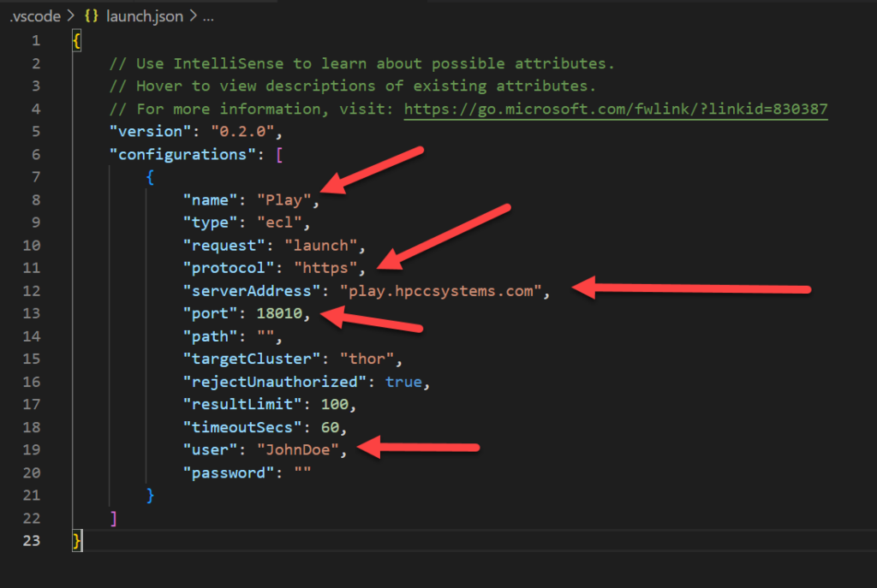This screenshot has width=877, height=588.
Task: Follow the go.microsoft.com fwlink URL
Action: click(x=615, y=109)
